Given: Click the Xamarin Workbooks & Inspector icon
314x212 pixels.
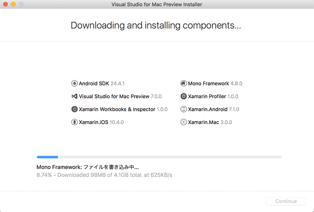Looking at the screenshot, I should click(x=74, y=109).
